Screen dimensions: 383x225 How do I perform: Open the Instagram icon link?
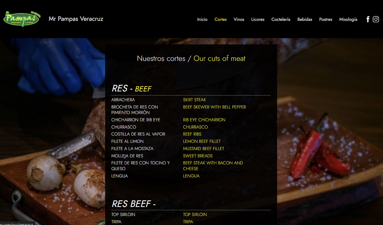click(376, 19)
